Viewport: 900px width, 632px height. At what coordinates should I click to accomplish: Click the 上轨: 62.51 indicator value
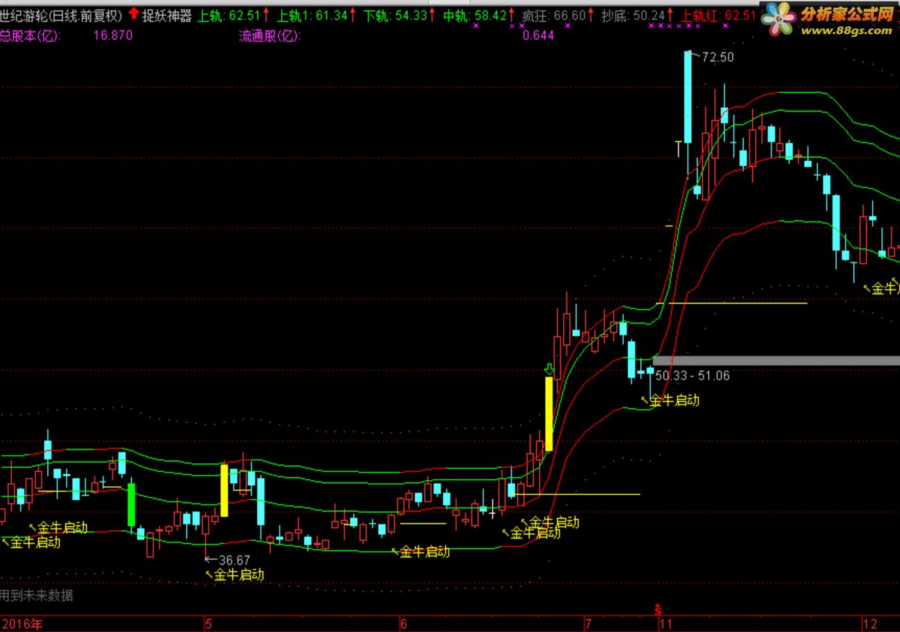coord(229,15)
